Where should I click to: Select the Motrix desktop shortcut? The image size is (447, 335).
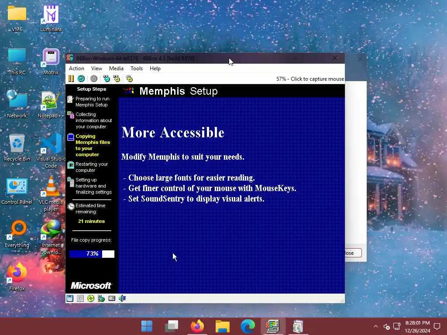[x=51, y=62]
